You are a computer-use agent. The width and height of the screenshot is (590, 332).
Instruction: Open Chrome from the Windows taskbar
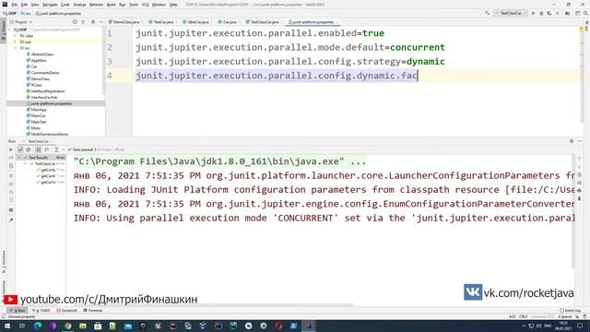coord(67,326)
